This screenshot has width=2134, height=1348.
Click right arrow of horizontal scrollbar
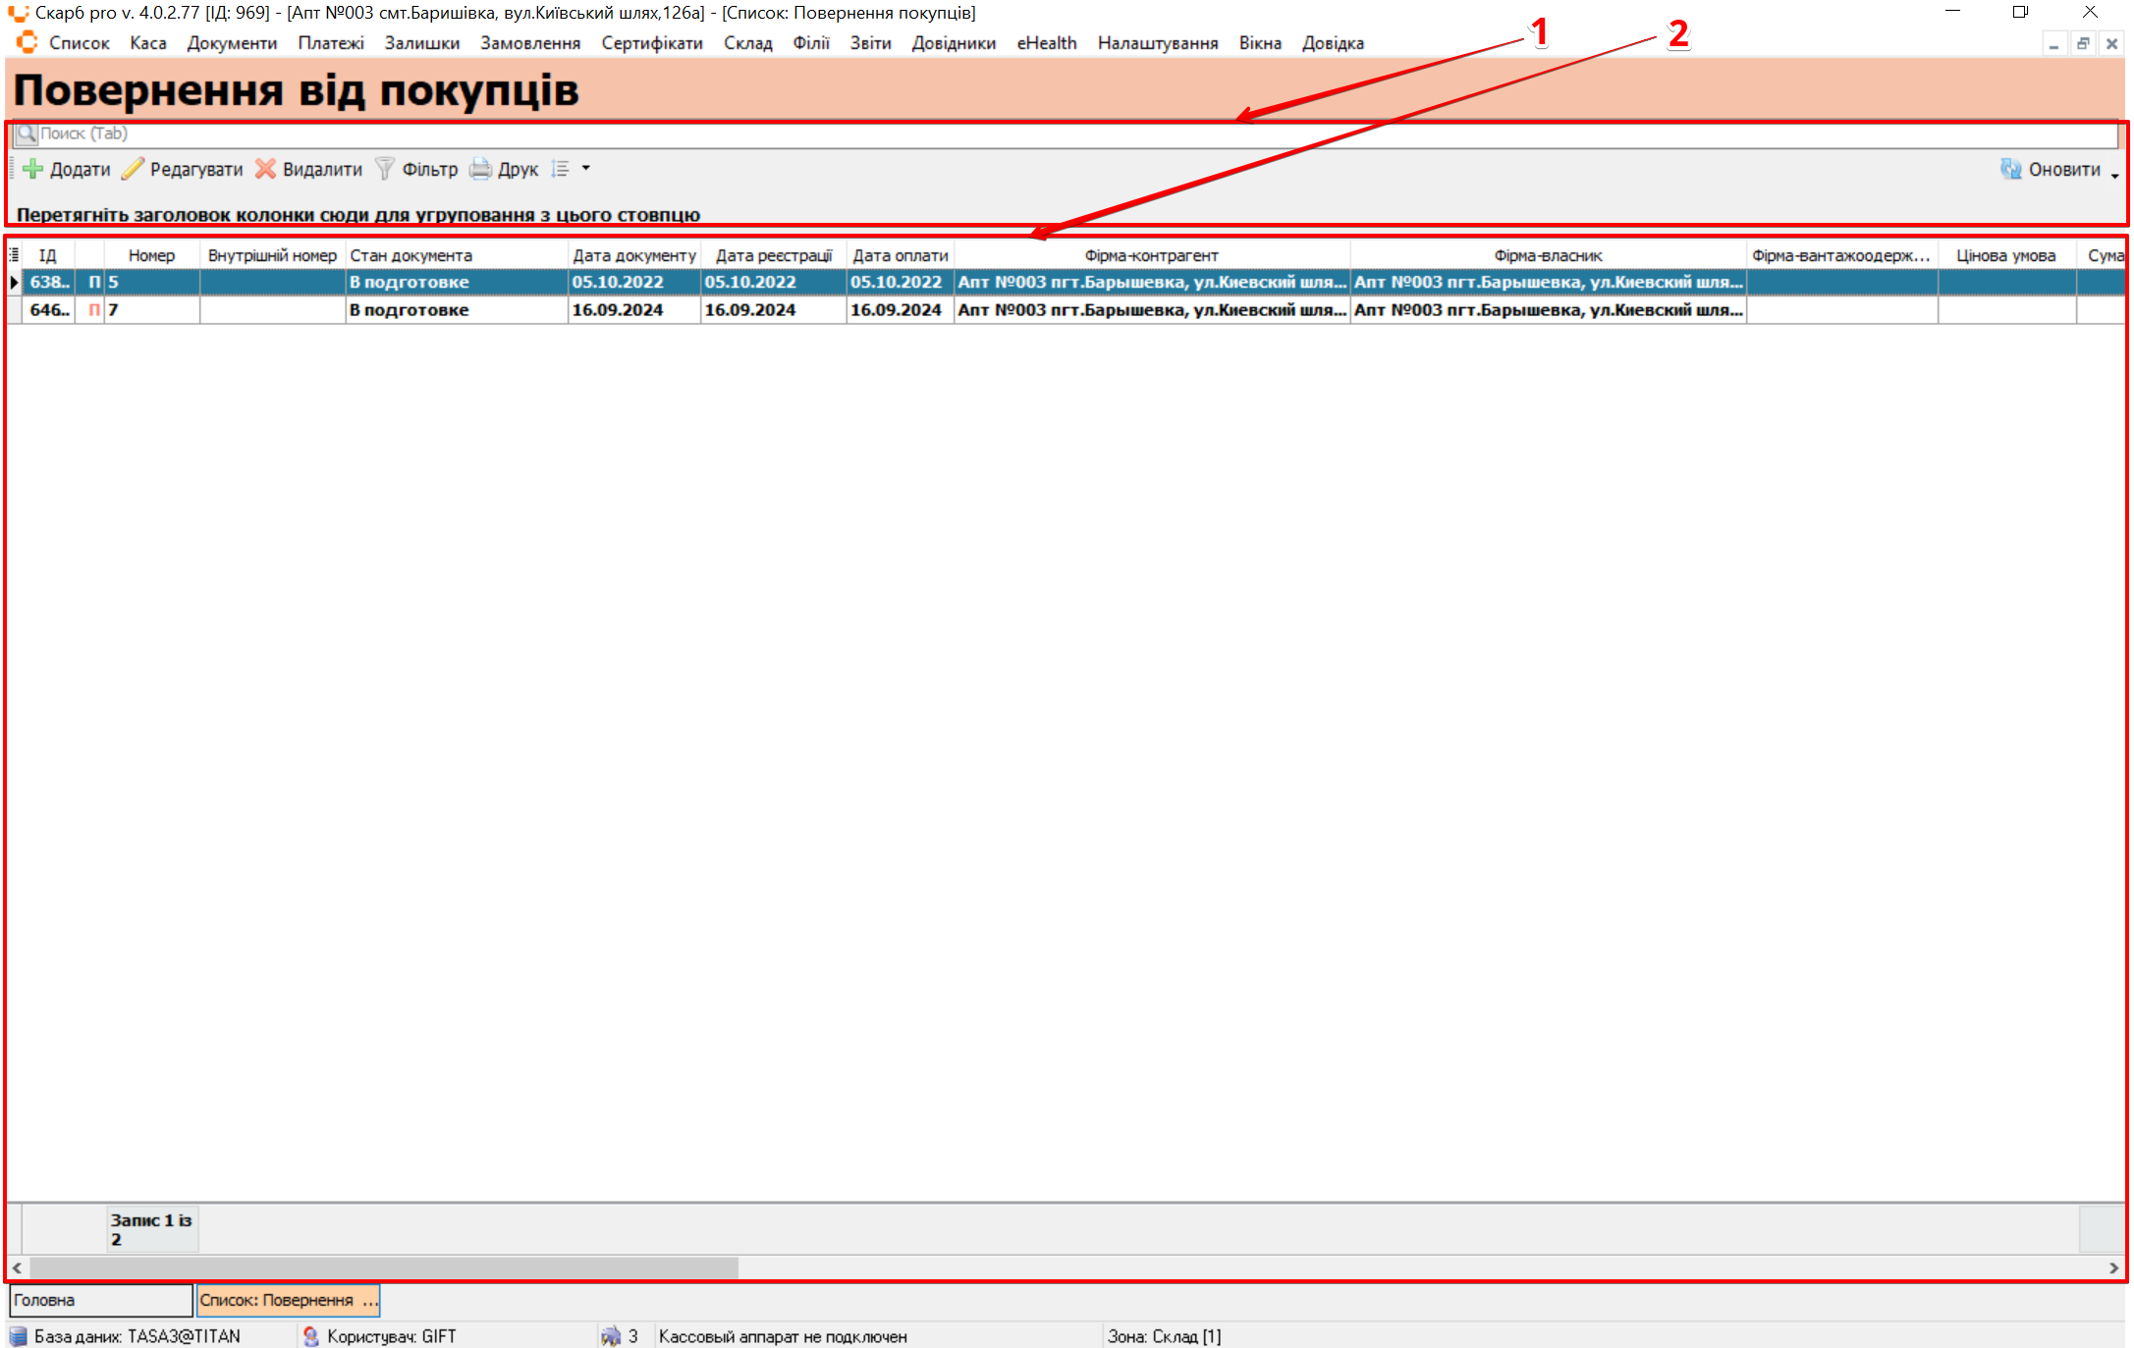pyautogui.click(x=2113, y=1267)
